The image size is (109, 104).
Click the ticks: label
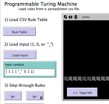[x=86, y=17]
